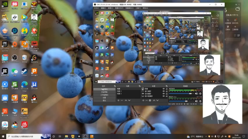This screenshot has height=139, width=248.
Task: Open File Explorer from taskbar
Action: [x=66, y=136]
